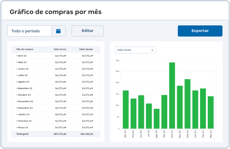Sort by Valor líquido column header
Screen dimensions: 230x149
point(86,49)
